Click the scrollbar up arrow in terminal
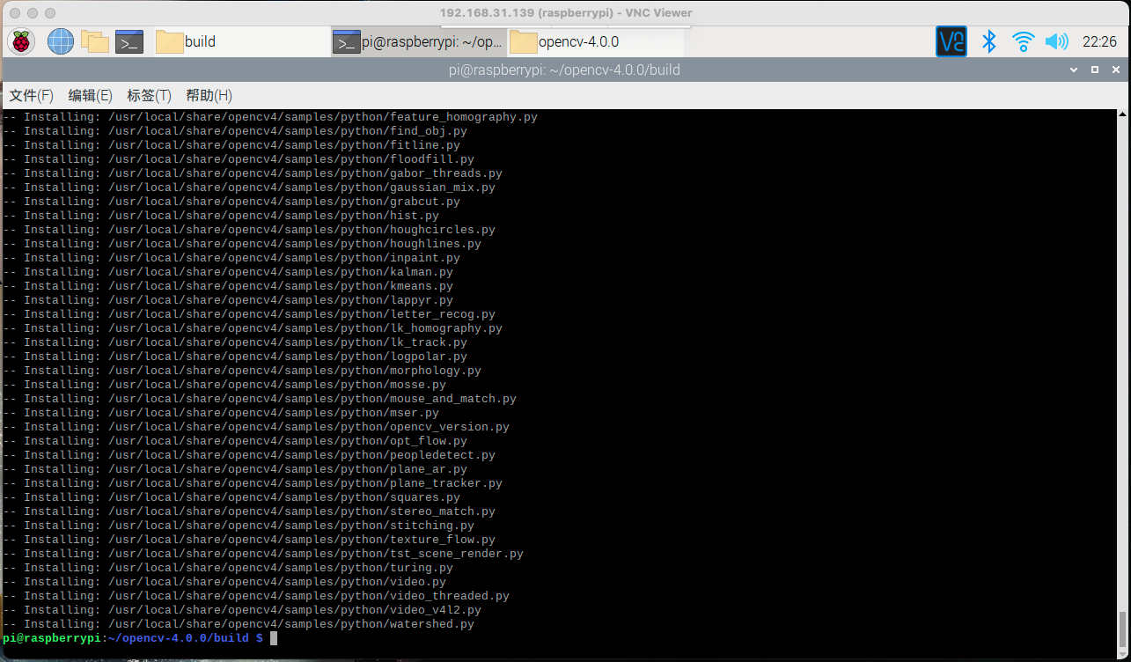The height and width of the screenshot is (662, 1131). tap(1120, 114)
